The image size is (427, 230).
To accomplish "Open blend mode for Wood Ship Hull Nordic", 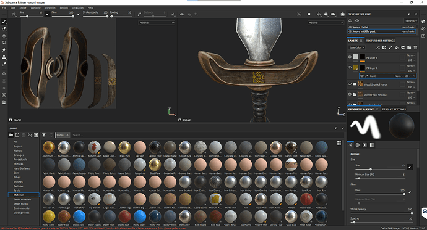I will (411, 82).
